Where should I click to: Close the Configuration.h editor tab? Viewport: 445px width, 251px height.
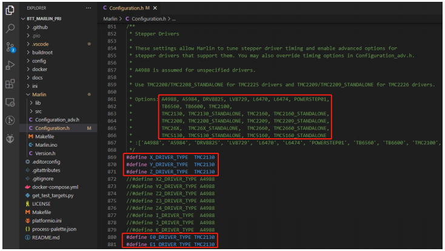click(156, 8)
